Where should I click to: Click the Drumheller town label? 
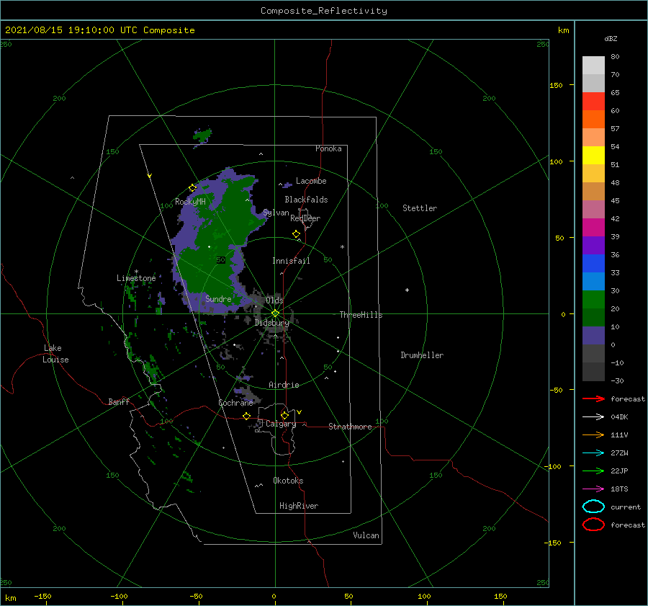422,355
